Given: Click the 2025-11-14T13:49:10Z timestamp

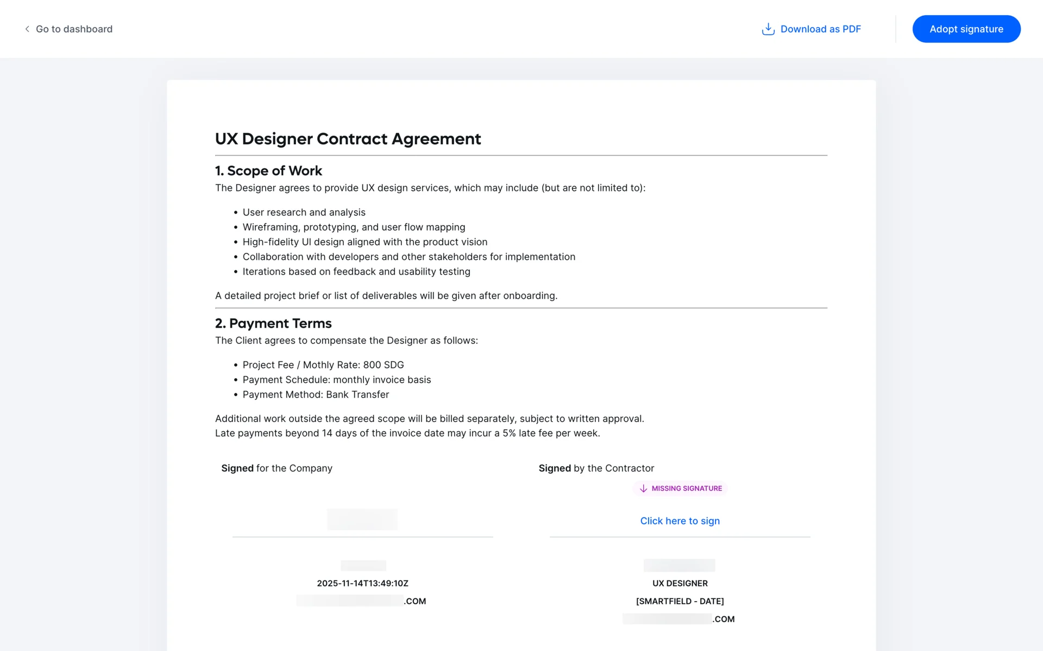Looking at the screenshot, I should tap(362, 583).
